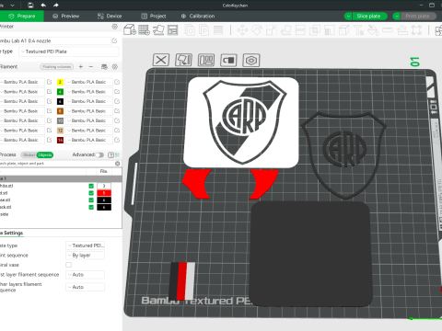This screenshot has width=442, height=331.
Task: Select the Mesh boolean tool icon
Action: (x=315, y=30)
